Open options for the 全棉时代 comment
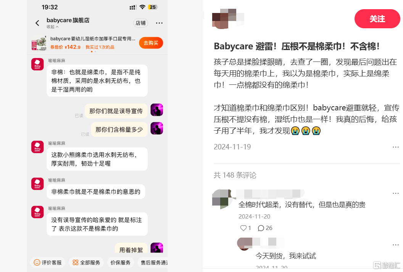 tap(395, 193)
